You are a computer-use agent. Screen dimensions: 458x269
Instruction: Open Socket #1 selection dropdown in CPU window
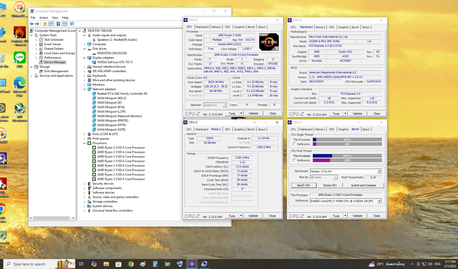click(x=224, y=105)
